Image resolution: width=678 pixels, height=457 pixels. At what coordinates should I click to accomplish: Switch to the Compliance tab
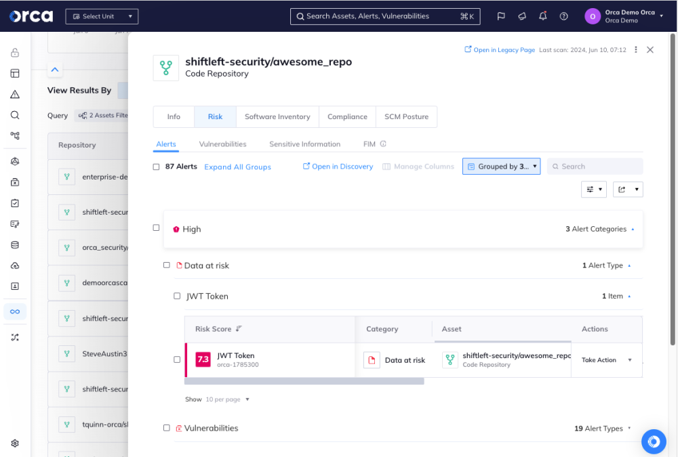348,116
